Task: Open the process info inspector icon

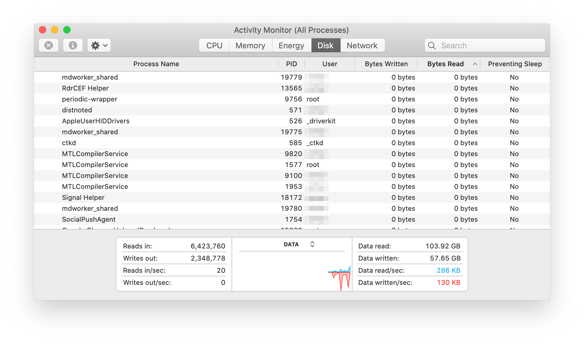Action: point(73,46)
